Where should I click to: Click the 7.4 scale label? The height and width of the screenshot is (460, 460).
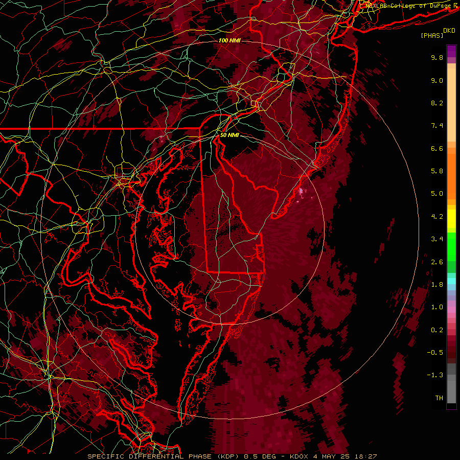pos(437,126)
